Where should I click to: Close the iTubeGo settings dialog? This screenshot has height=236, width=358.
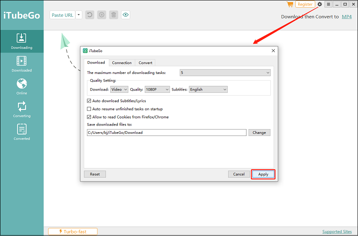273,51
